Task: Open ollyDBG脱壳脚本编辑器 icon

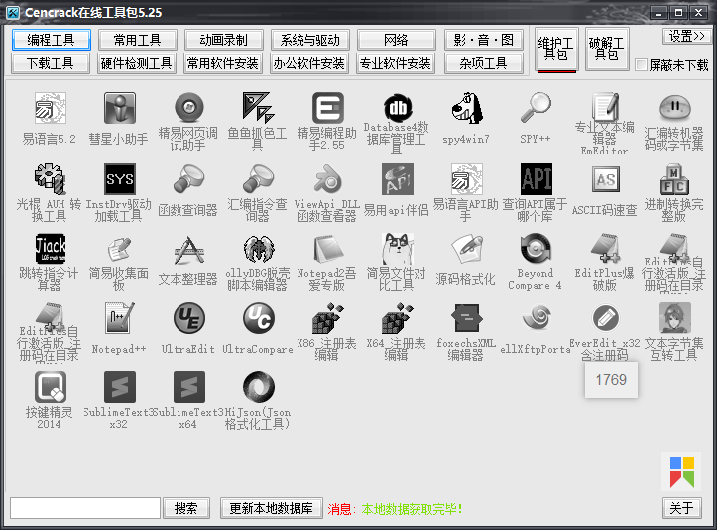Action: click(259, 249)
